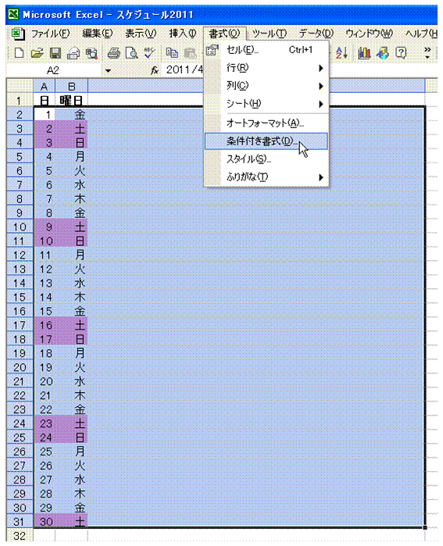443x546 pixels.
Task: Open the ツール(T) menu
Action: (x=270, y=34)
